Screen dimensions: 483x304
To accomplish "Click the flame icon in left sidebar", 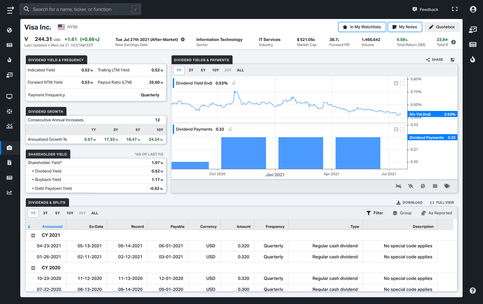I will tap(9, 60).
